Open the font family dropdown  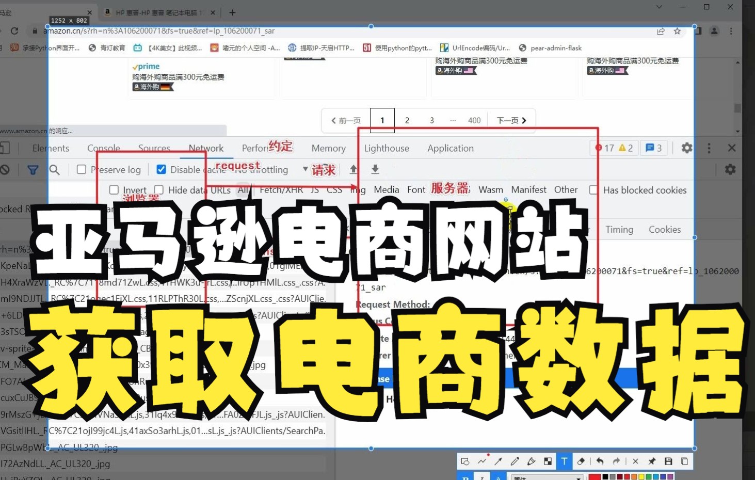pyautogui.click(x=548, y=477)
